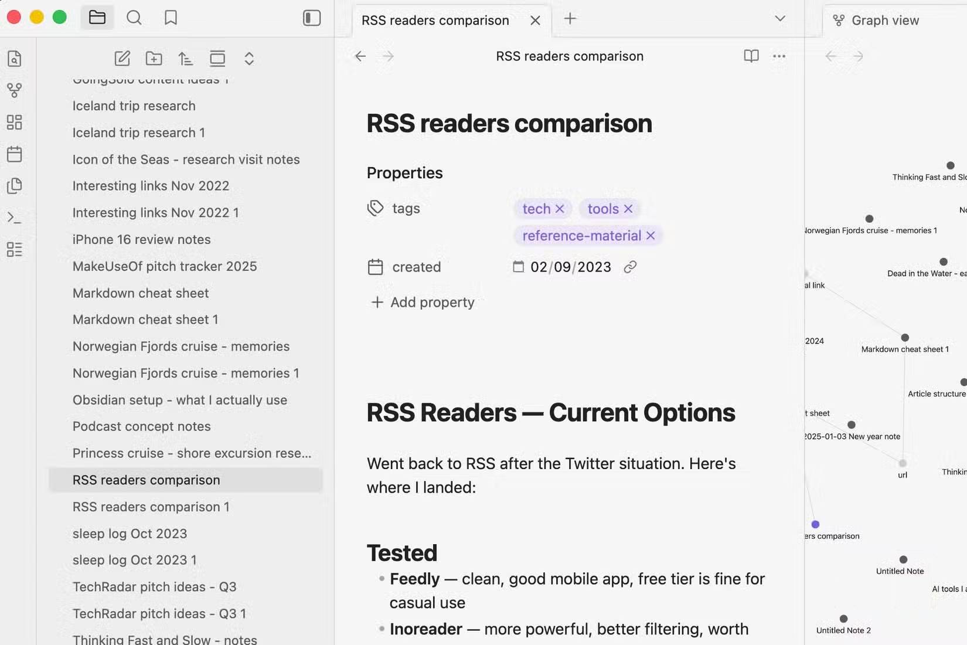Toggle the left sidebar panel

(311, 18)
